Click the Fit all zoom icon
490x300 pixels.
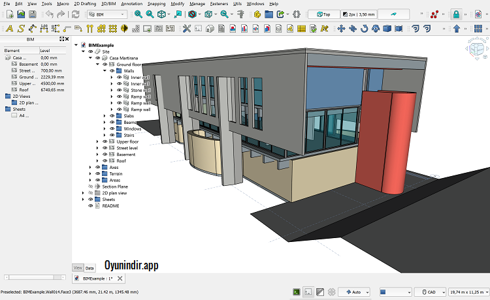[x=139, y=14]
